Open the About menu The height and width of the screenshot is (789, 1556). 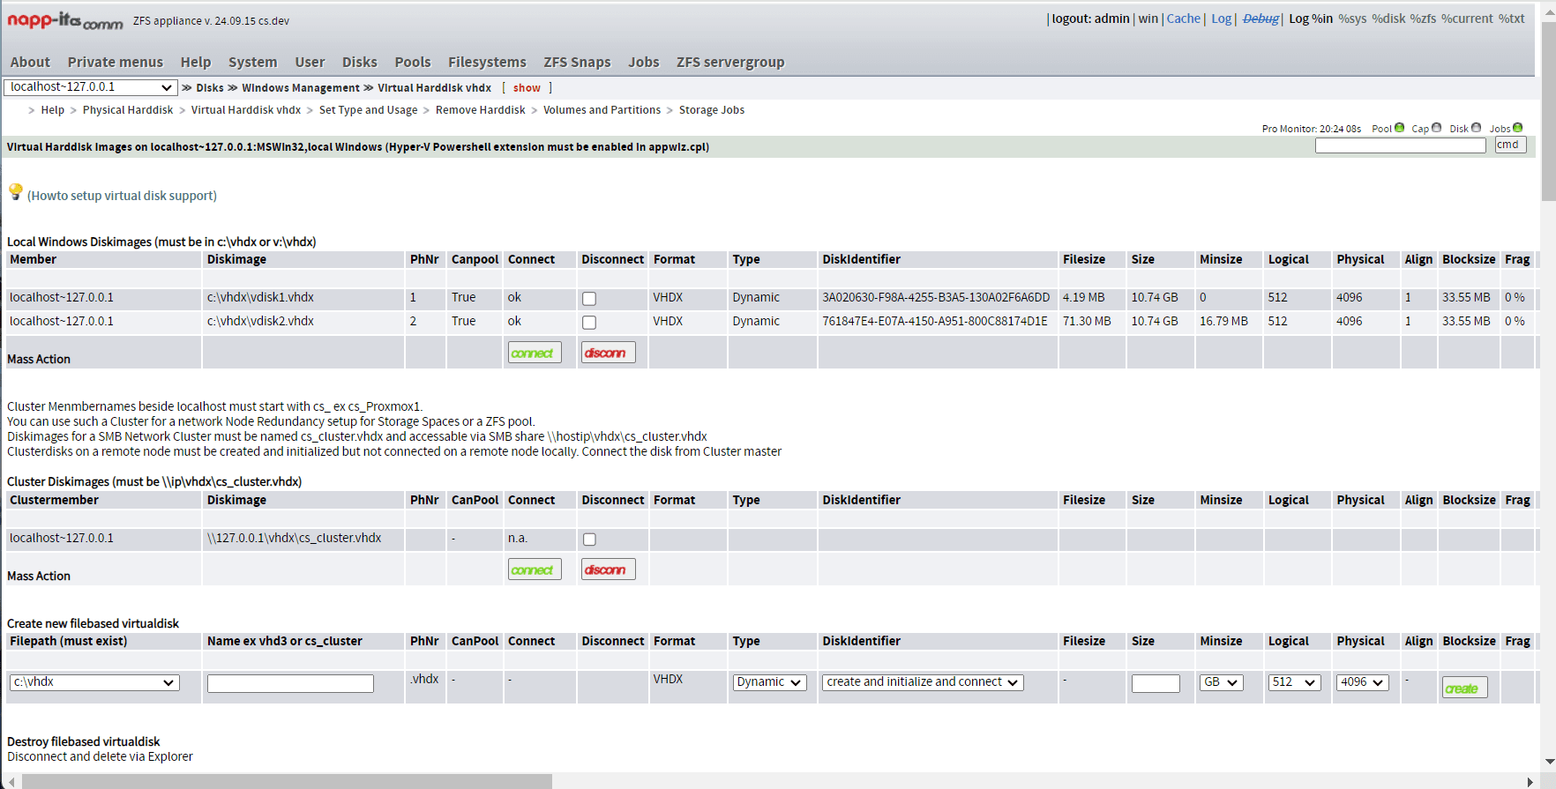click(x=30, y=63)
